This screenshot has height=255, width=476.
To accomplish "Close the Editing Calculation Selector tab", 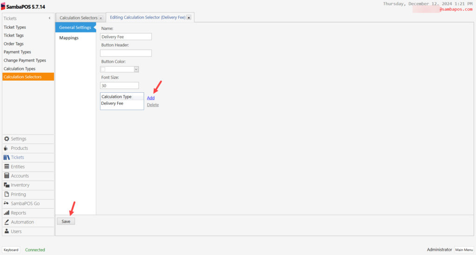I will (189, 18).
